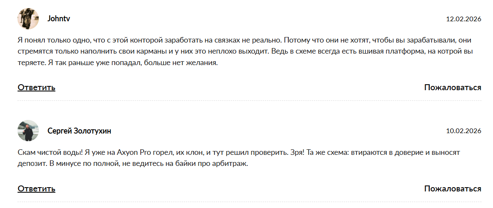Reply to Сергей Золотухин's comment via Ответить
Viewport: 493px width, 208px height.
[x=36, y=189]
